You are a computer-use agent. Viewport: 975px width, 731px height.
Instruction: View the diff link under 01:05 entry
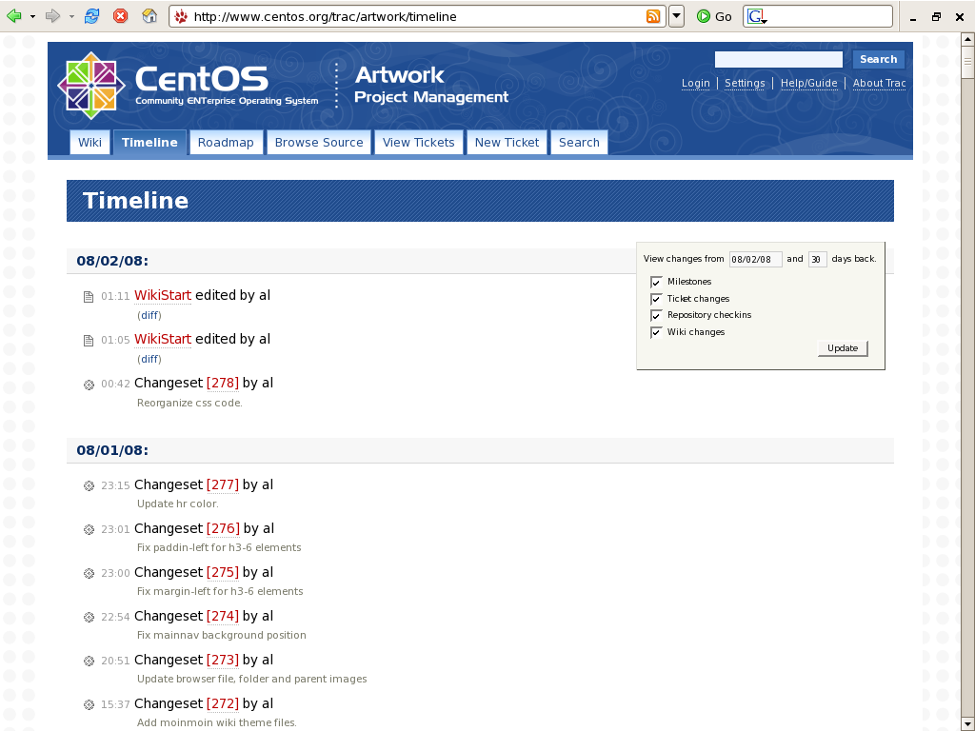tap(149, 359)
